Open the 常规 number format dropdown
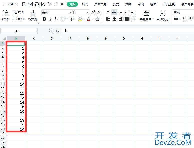This screenshot has height=148, width=194. click(x=183, y=12)
